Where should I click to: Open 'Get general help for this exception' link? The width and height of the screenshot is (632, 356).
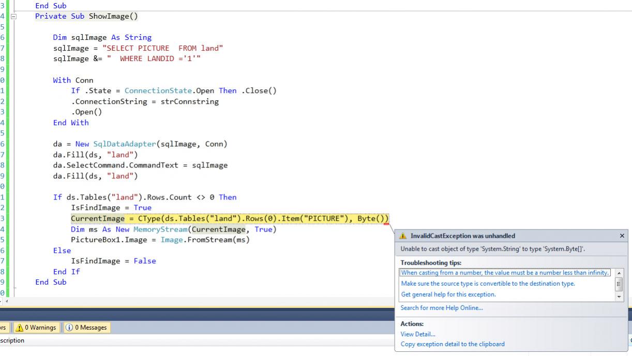point(448,295)
